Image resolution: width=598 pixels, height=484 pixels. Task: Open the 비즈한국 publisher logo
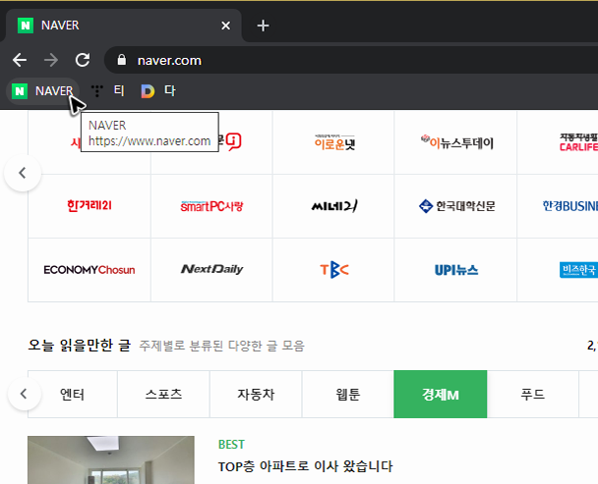(x=578, y=270)
